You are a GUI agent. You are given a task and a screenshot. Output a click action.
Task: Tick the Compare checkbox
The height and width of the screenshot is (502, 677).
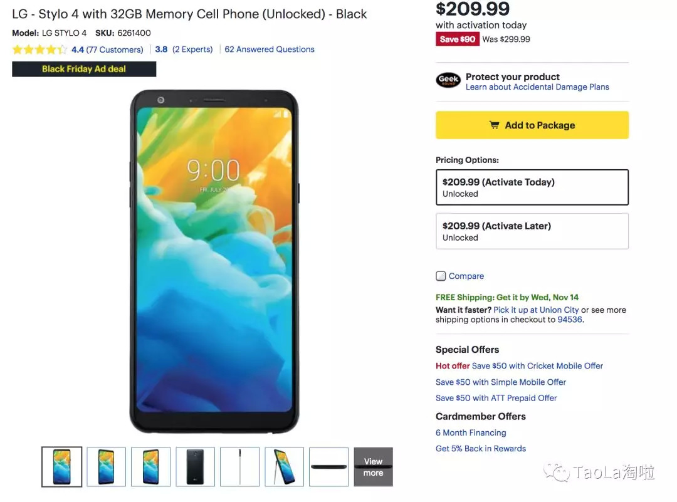click(441, 276)
